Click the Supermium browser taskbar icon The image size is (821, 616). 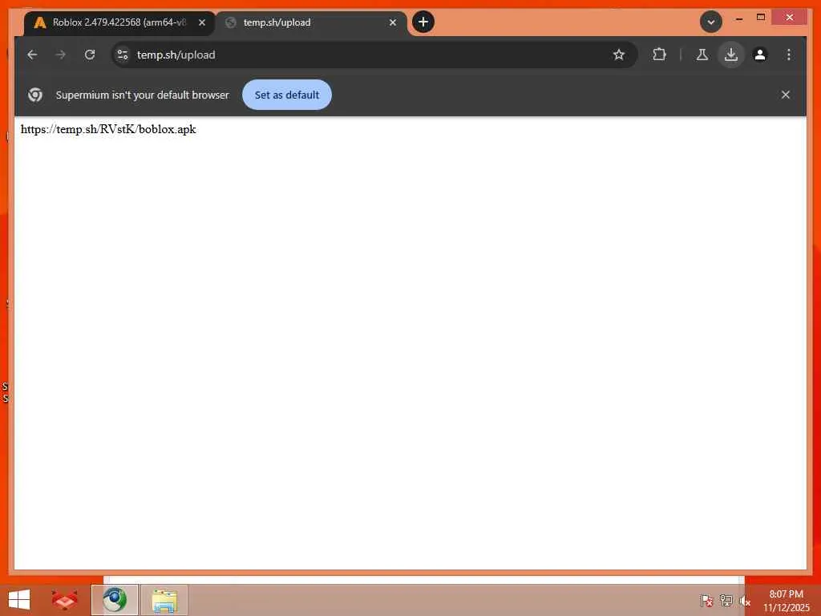click(x=115, y=600)
